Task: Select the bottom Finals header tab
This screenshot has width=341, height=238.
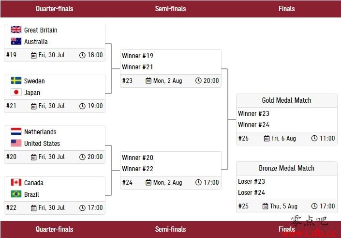Action: 287,229
